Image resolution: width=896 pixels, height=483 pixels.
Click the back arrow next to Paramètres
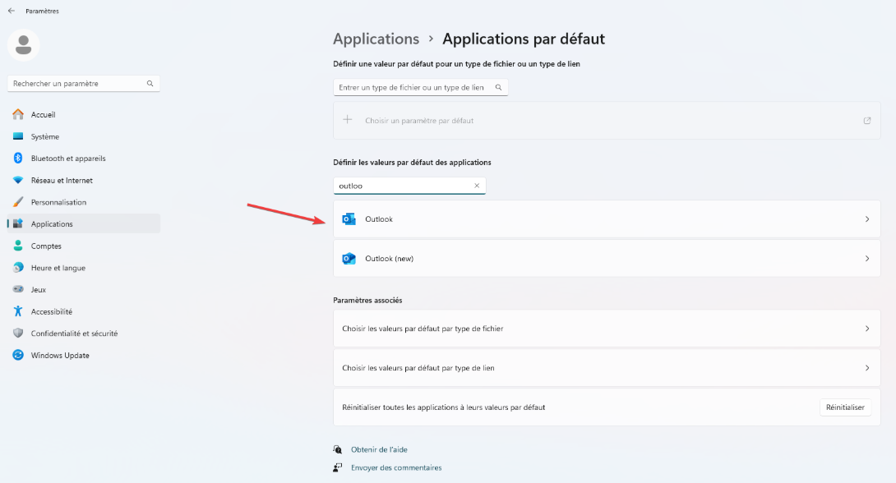point(12,11)
